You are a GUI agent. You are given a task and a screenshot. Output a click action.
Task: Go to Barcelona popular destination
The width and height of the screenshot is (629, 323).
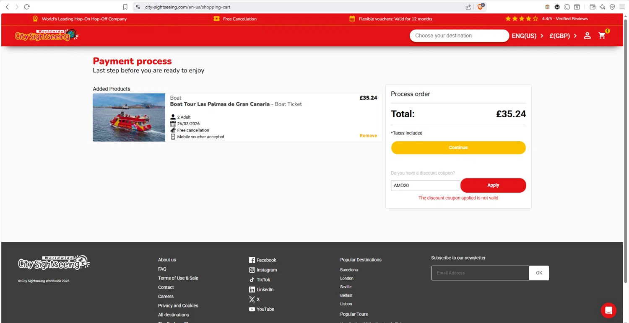(349, 270)
